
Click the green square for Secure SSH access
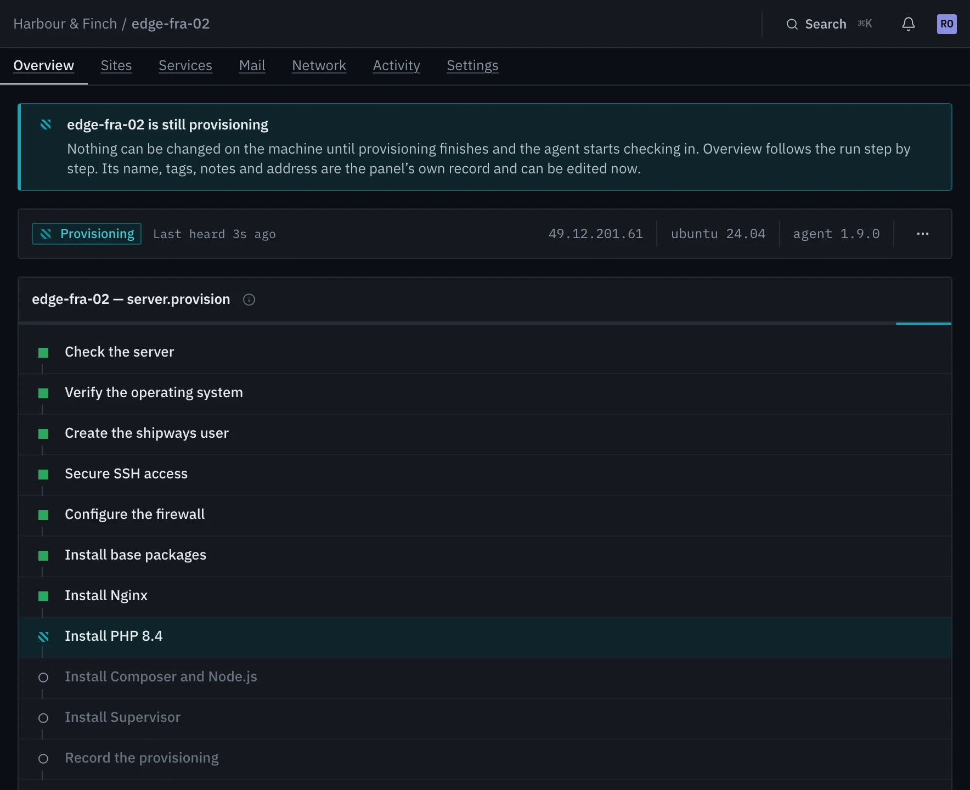43,475
